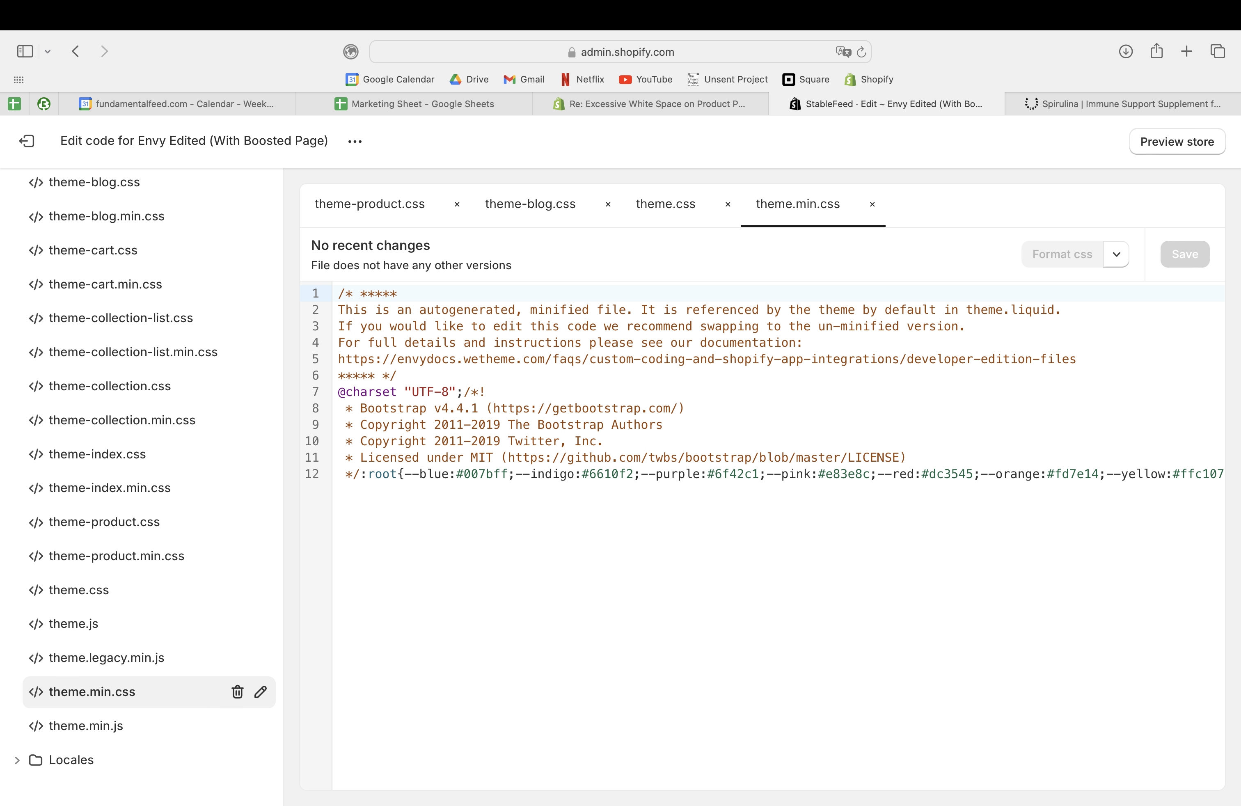
Task: Click the exit editor back icon
Action: (27, 141)
